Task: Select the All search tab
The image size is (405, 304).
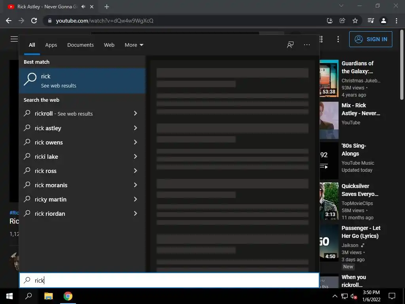Action: (x=32, y=45)
